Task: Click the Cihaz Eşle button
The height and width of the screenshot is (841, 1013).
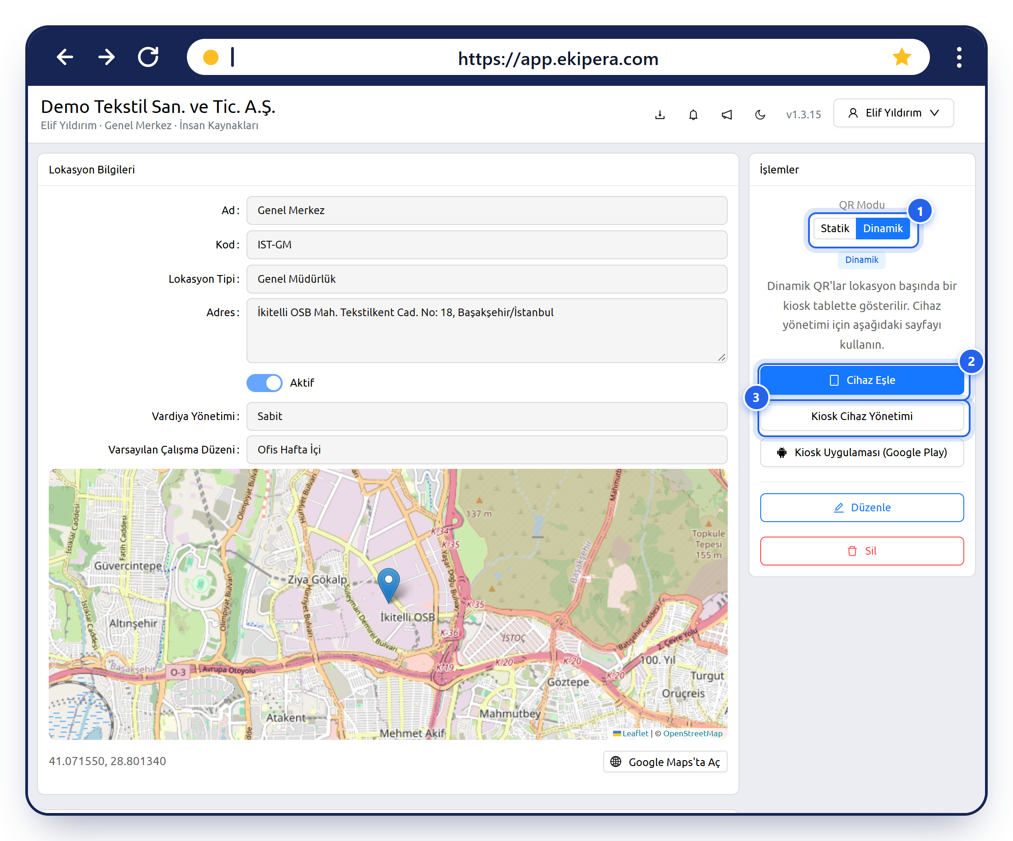Action: pyautogui.click(x=861, y=380)
